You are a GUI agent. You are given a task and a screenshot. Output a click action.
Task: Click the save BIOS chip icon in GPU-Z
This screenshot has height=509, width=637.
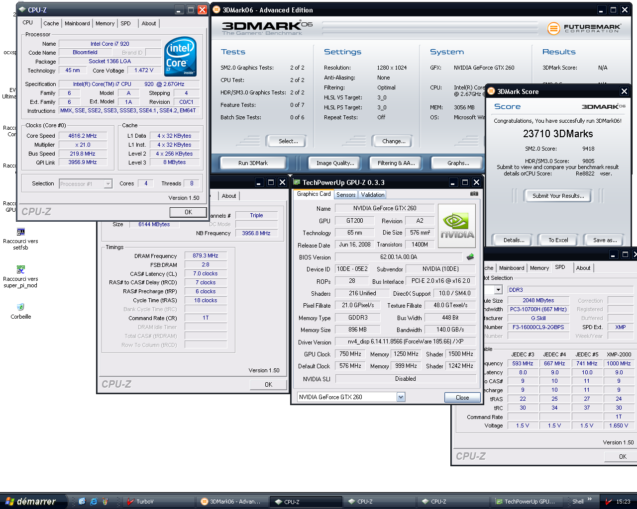tap(470, 257)
